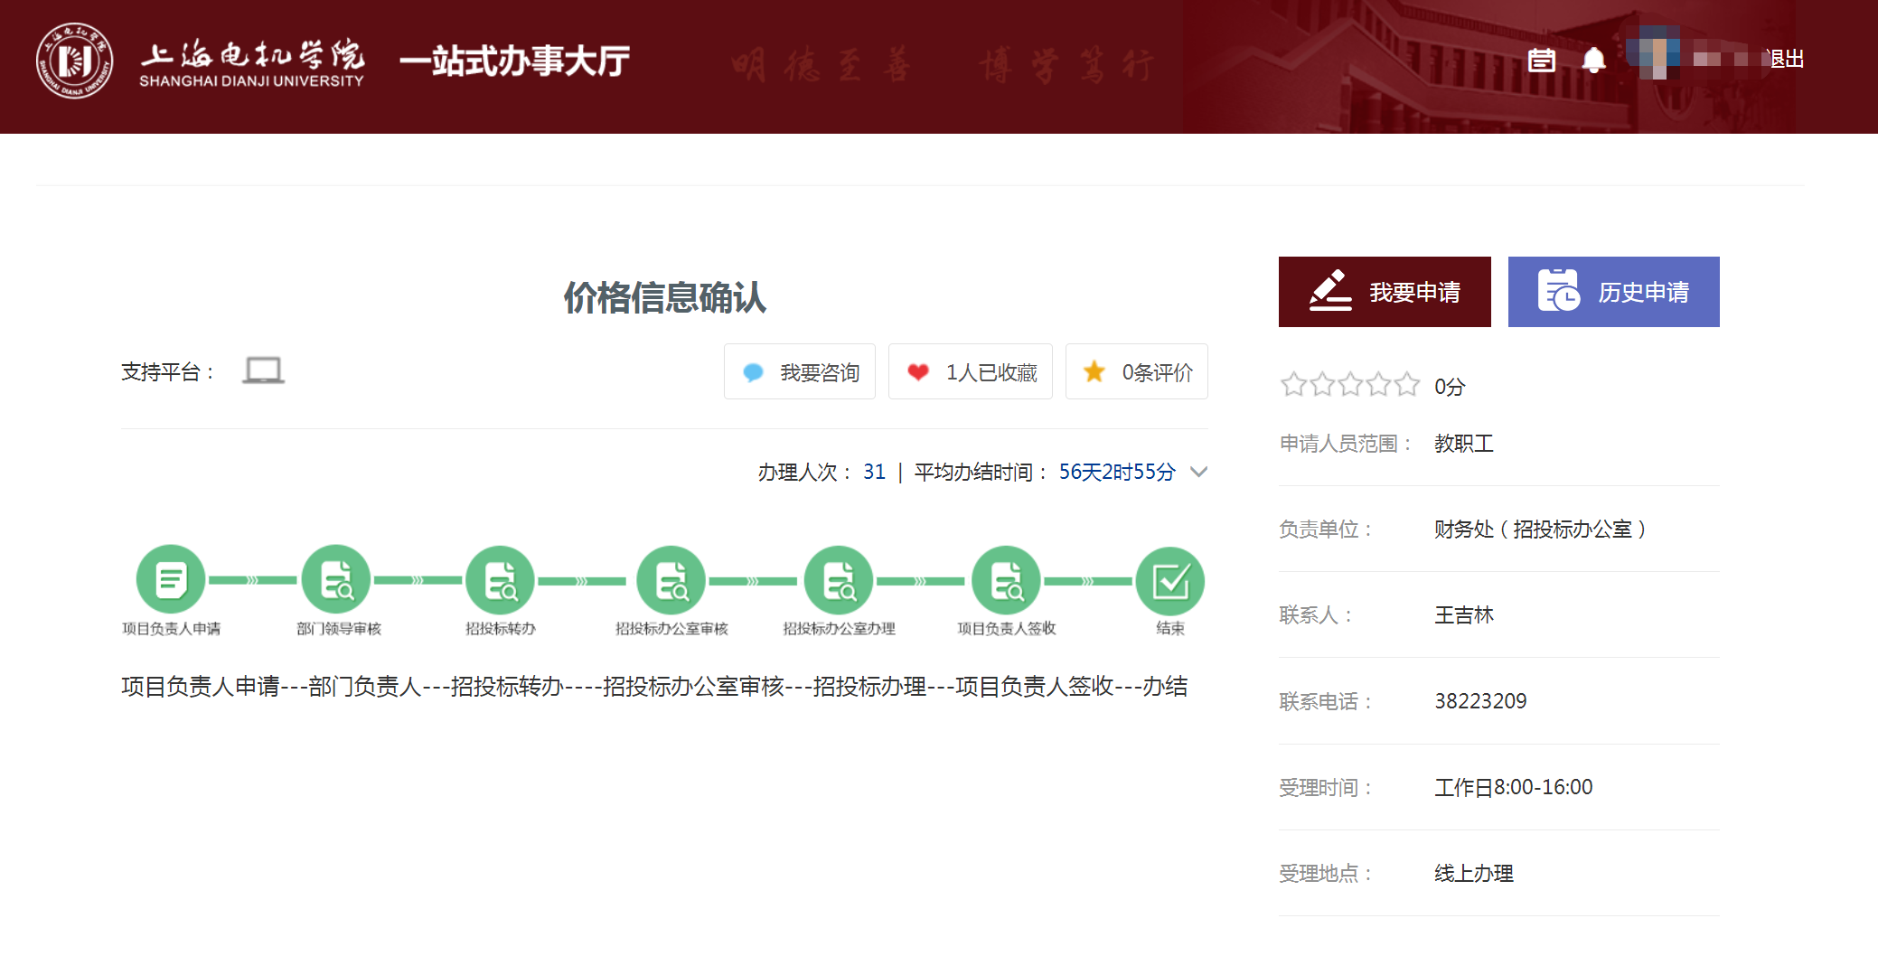The height and width of the screenshot is (956, 1878).
Task: Expand the average processing time chevron
Action: (1198, 472)
